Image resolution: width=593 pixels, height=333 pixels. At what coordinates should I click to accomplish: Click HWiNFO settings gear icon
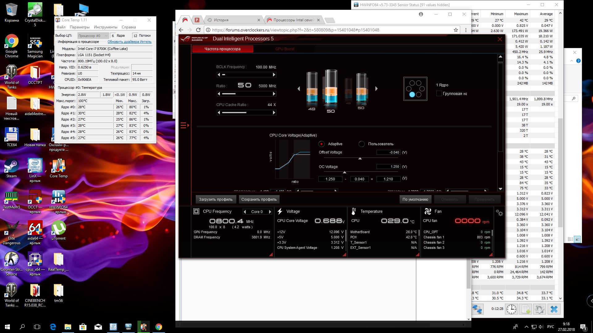pos(539,309)
